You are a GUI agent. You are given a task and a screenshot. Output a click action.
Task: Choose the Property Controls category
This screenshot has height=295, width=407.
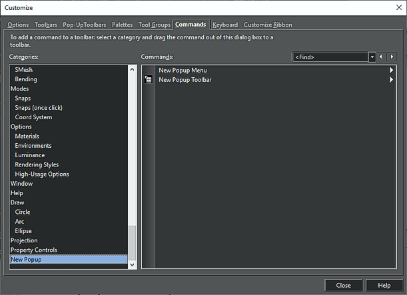click(x=33, y=250)
